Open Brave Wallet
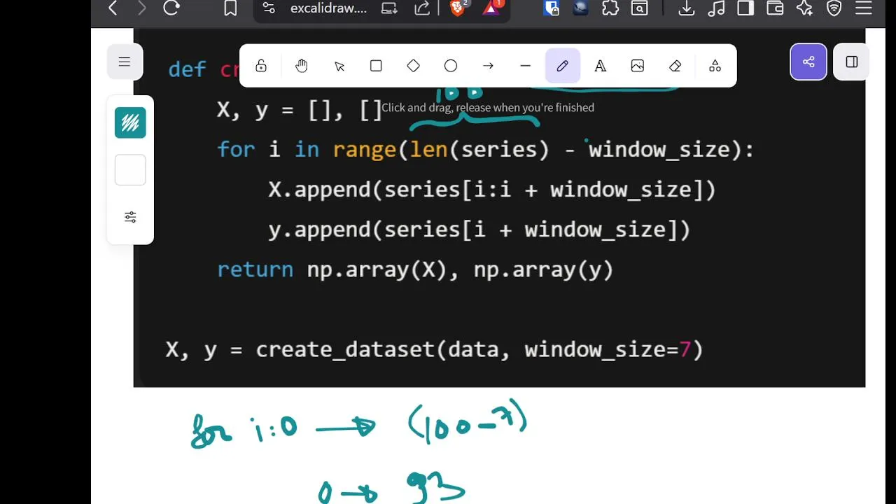The height and width of the screenshot is (504, 896). pos(775,8)
